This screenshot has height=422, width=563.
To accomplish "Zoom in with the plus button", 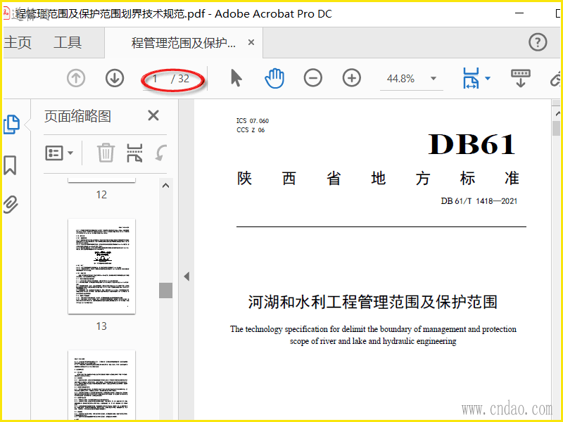I will 351,78.
